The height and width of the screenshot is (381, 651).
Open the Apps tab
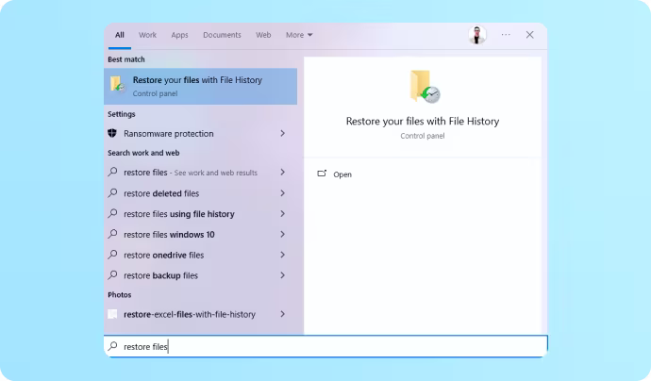click(x=179, y=35)
